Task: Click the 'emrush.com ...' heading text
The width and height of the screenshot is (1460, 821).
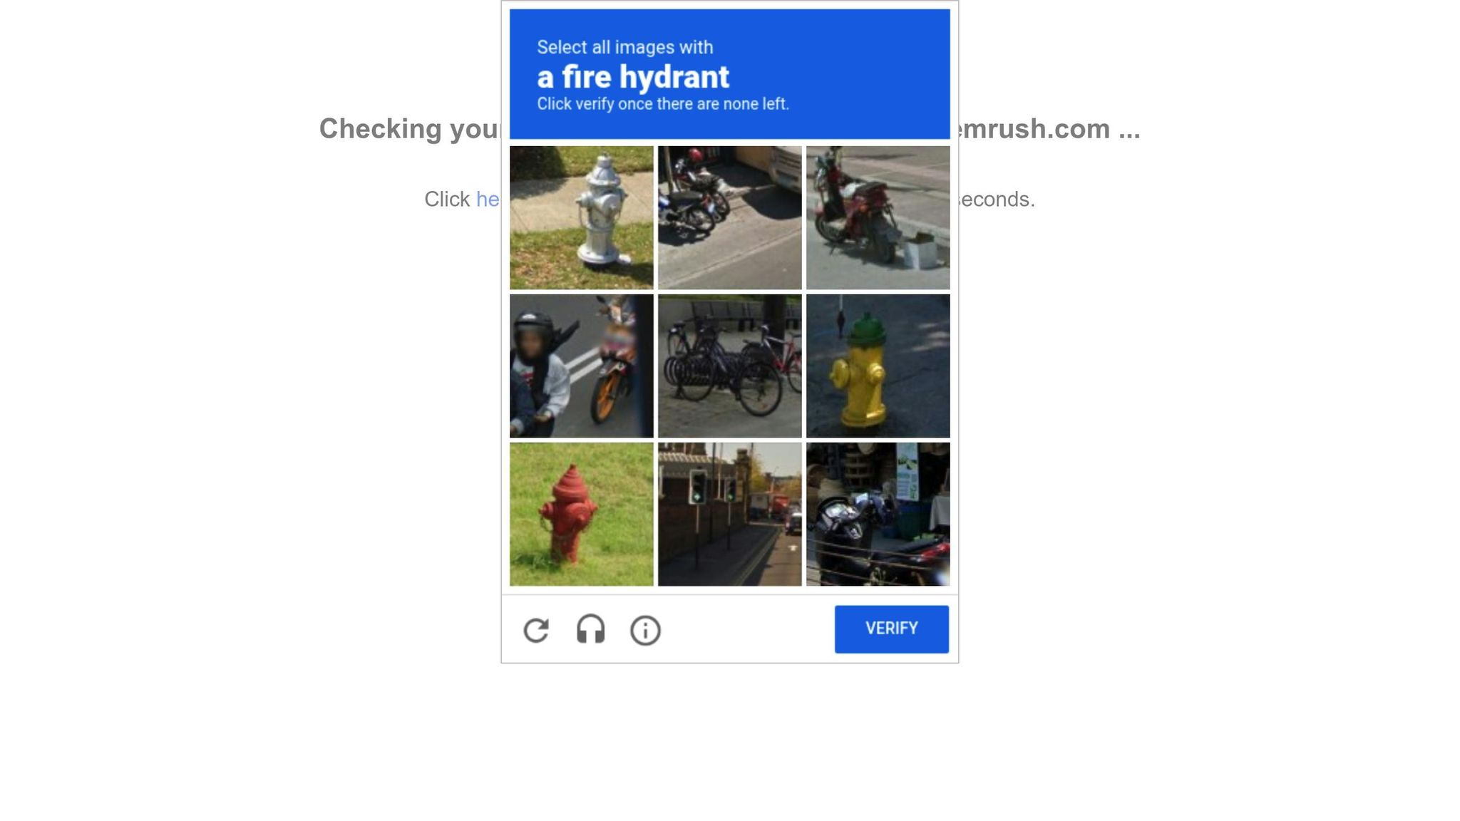Action: click(1049, 129)
